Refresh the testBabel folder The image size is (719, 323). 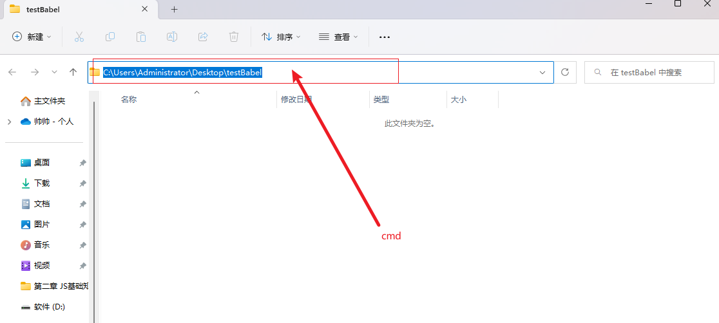click(x=566, y=73)
